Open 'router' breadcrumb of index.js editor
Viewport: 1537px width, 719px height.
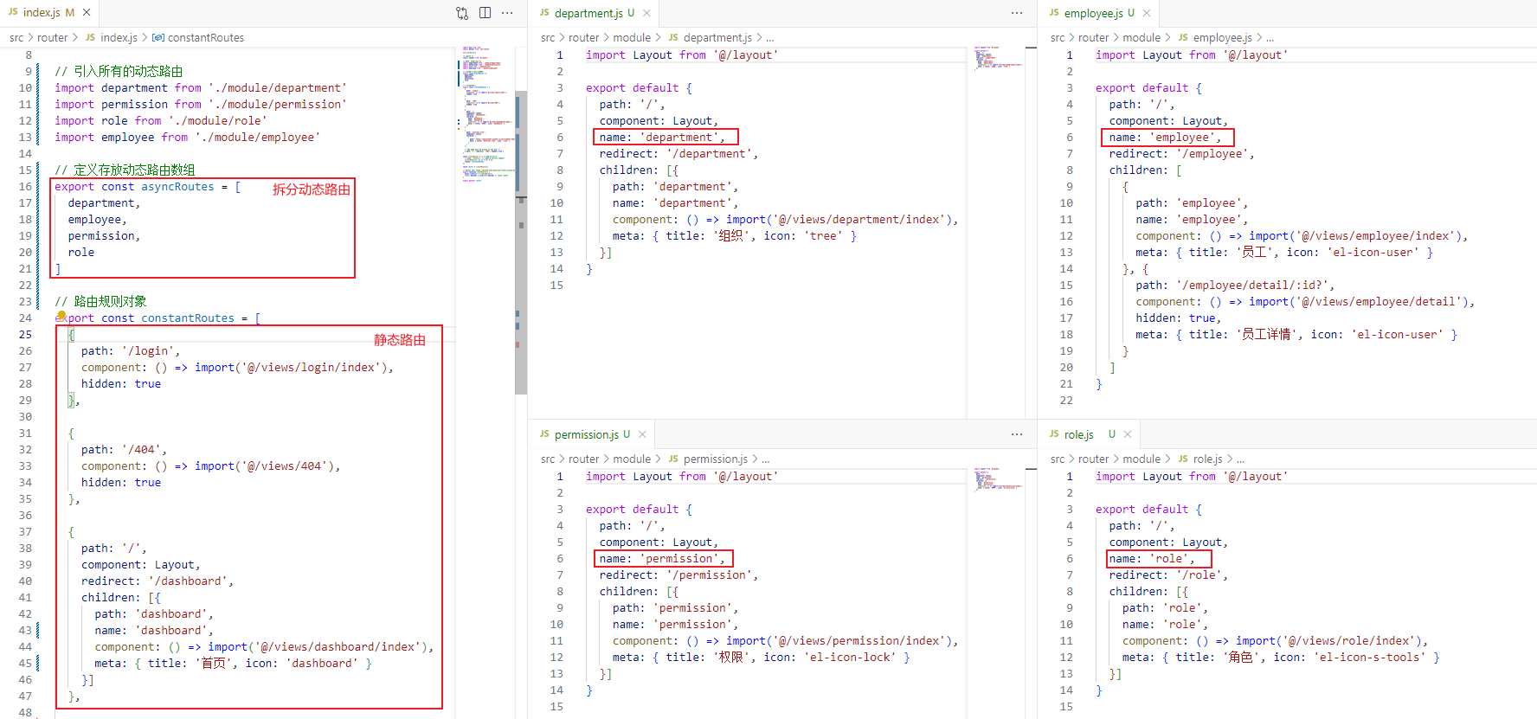click(52, 37)
